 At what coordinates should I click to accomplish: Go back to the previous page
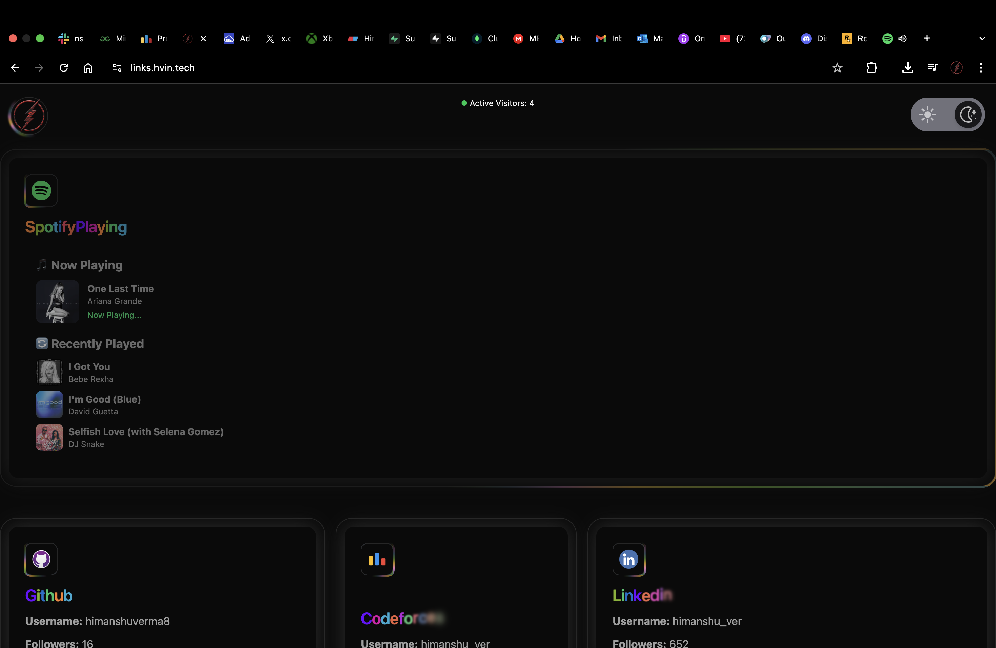(15, 68)
